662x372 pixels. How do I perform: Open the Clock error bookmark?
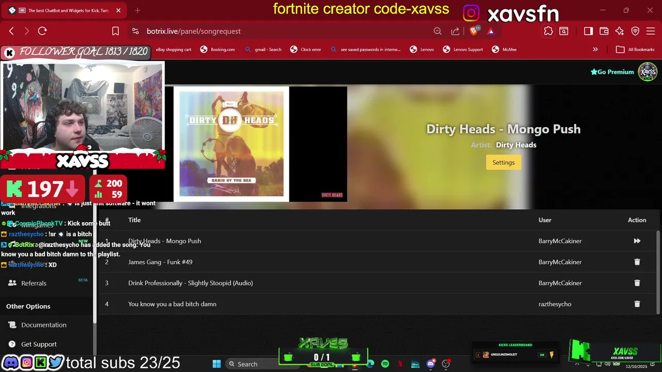(306, 50)
